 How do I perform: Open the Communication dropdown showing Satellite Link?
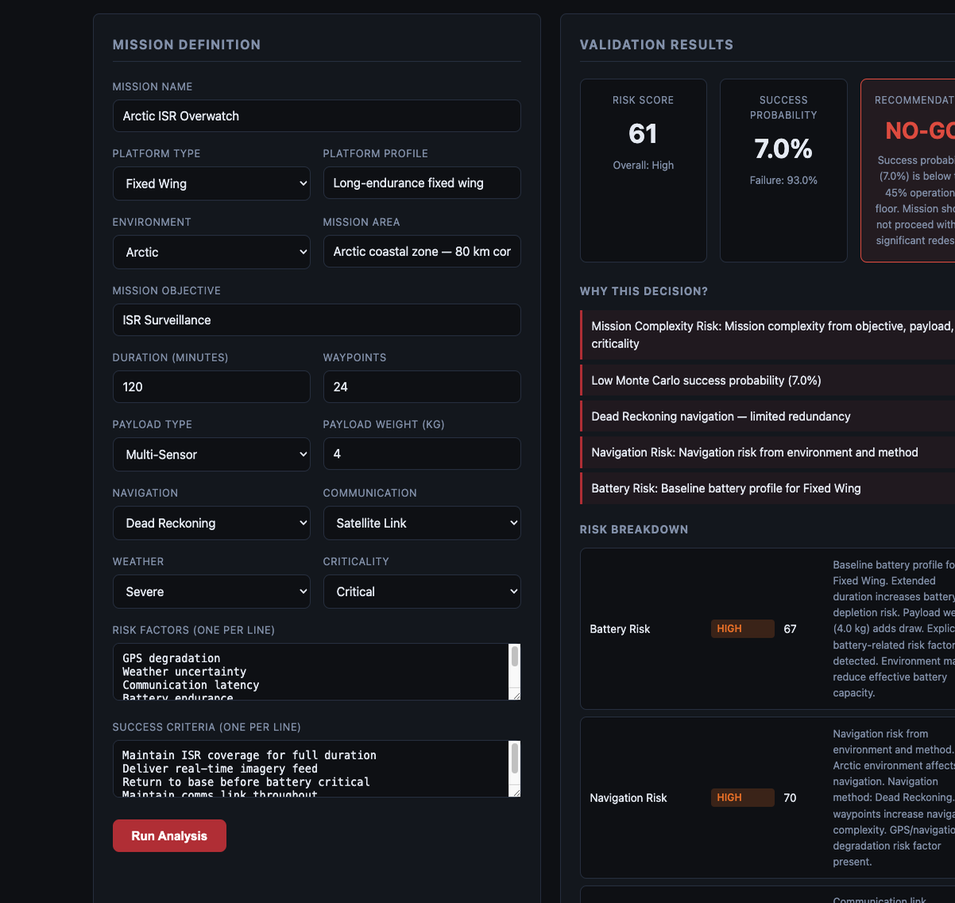coord(422,523)
